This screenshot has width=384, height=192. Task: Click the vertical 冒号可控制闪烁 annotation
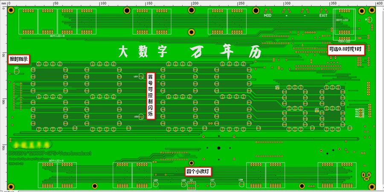pyautogui.click(x=150, y=96)
